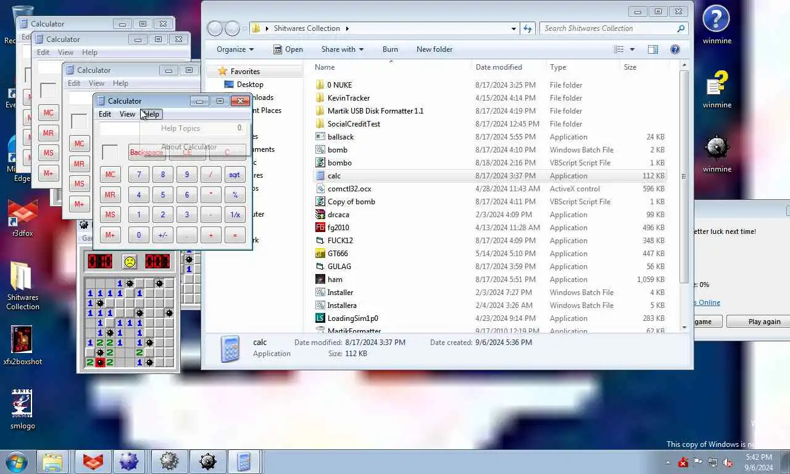The width and height of the screenshot is (790, 474).
Task: Click the Windows Start orb
Action: click(16, 462)
